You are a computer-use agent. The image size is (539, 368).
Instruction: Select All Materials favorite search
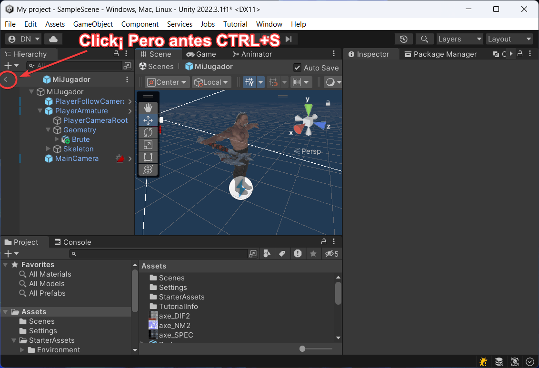50,274
